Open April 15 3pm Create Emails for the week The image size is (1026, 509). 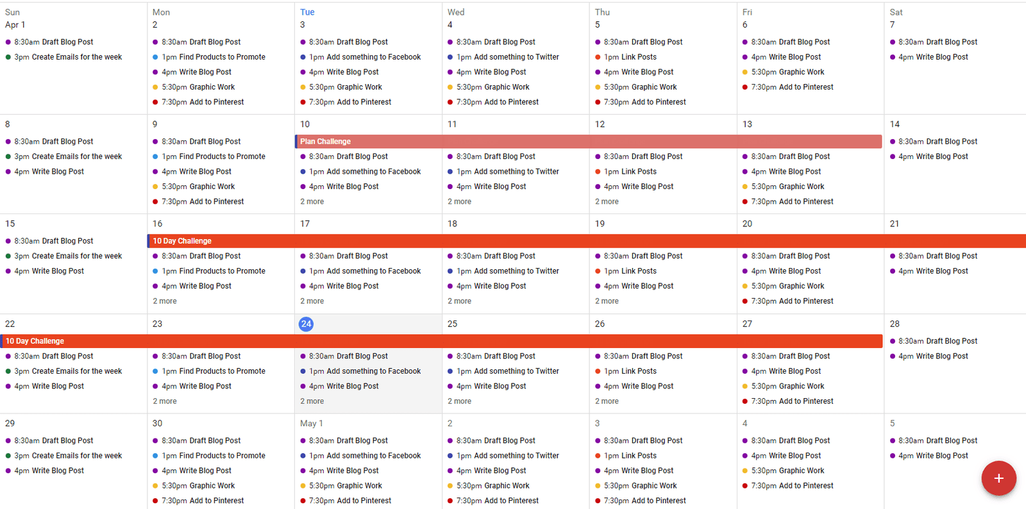[63, 256]
